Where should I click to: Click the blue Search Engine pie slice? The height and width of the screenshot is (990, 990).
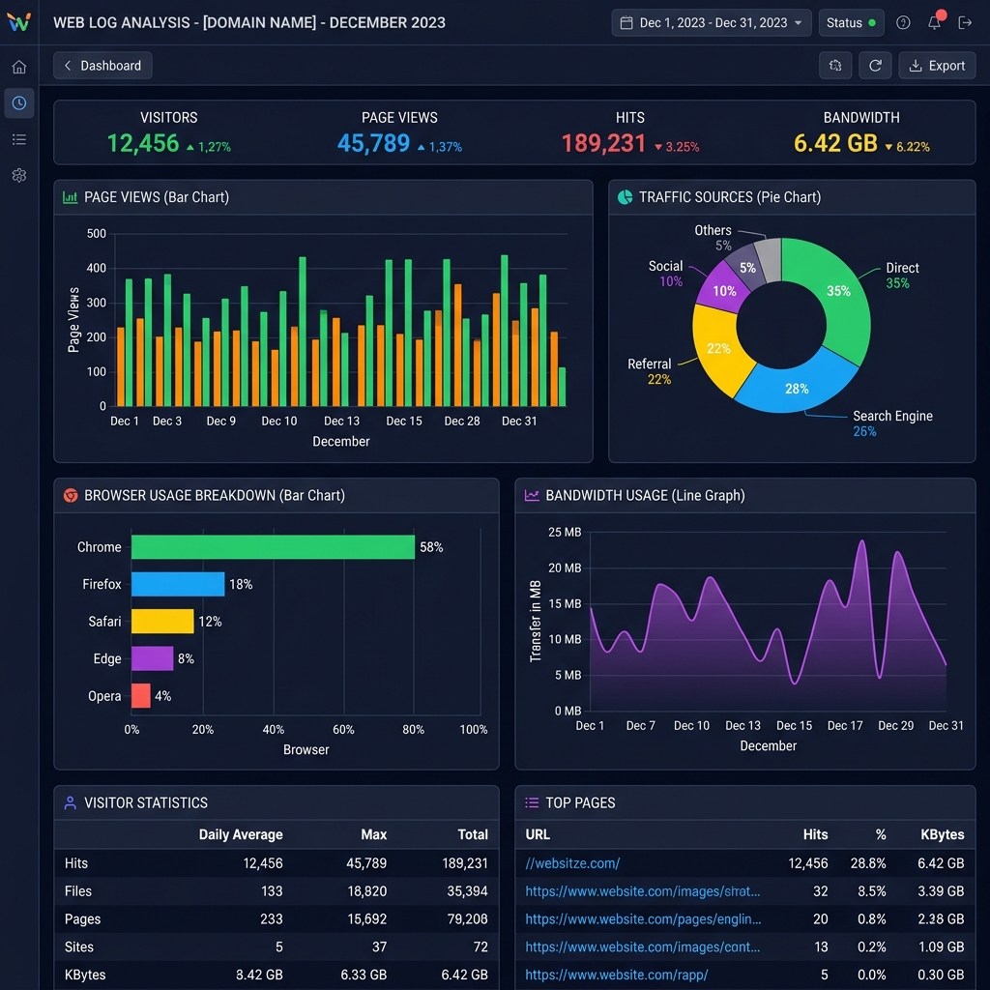pyautogui.click(x=797, y=387)
